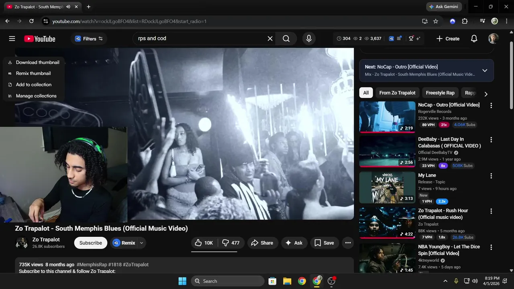Choose Add to collection from the menu

click(x=34, y=85)
